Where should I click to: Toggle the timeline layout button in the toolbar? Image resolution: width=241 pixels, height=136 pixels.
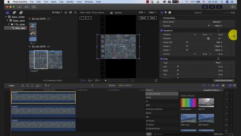[212, 7]
